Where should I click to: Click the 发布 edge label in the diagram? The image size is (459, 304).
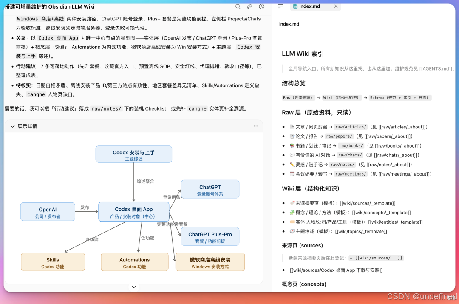pos(85,207)
